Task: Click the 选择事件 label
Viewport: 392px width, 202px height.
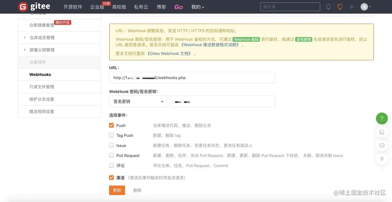Action: click(118, 115)
